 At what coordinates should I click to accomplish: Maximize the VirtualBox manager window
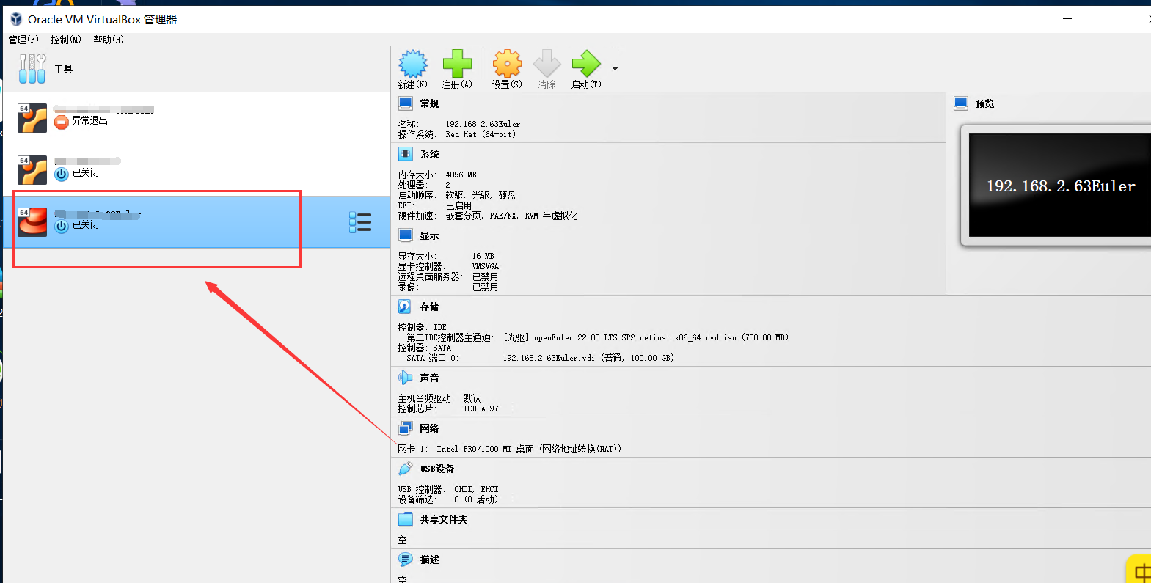tap(1110, 19)
